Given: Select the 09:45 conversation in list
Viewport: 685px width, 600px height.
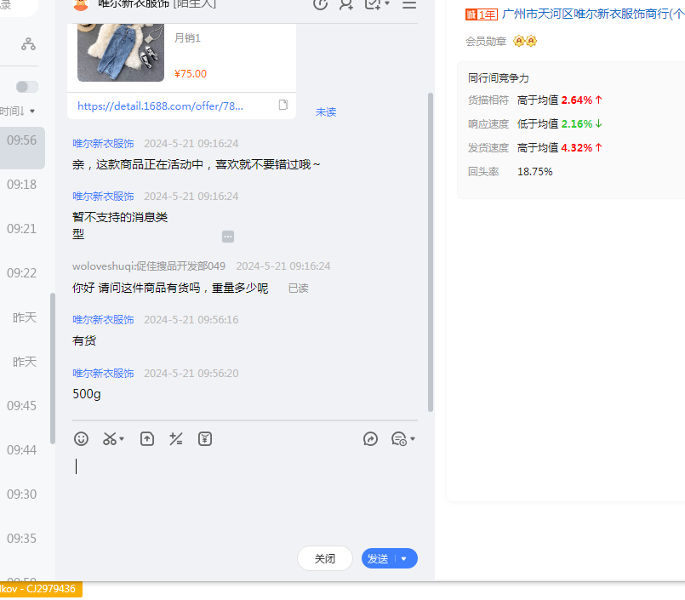Looking at the screenshot, I should pyautogui.click(x=22, y=406).
